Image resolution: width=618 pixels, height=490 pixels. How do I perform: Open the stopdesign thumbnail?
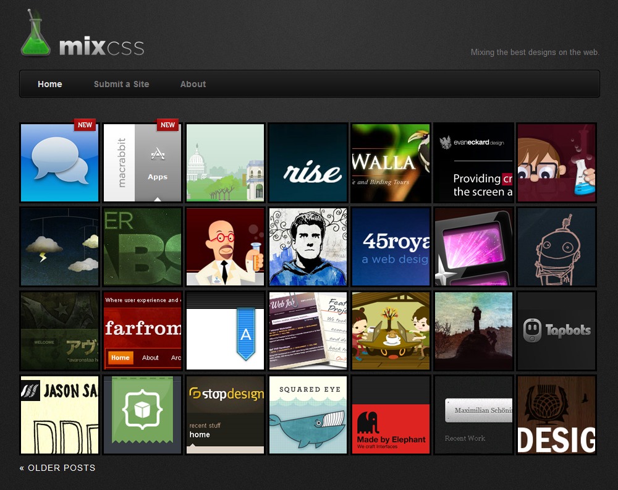click(225, 415)
